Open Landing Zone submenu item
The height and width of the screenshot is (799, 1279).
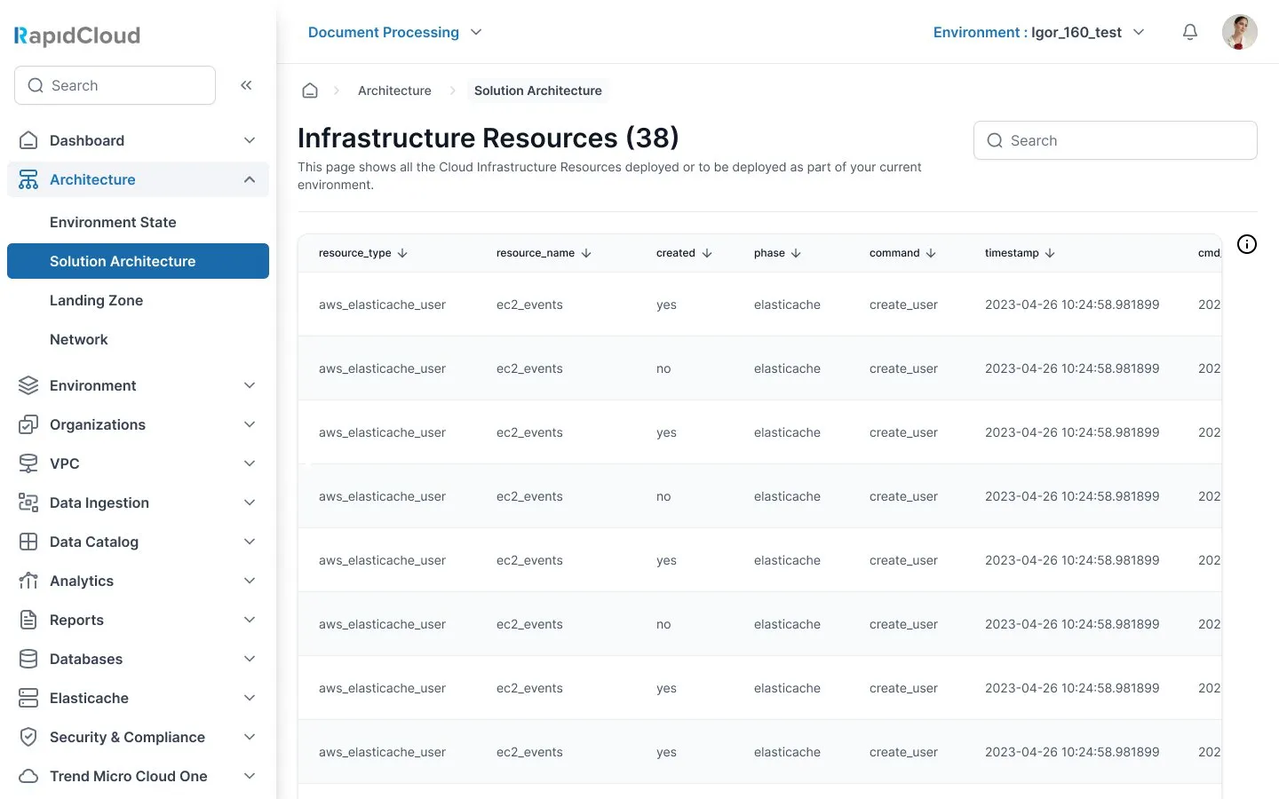coord(96,300)
